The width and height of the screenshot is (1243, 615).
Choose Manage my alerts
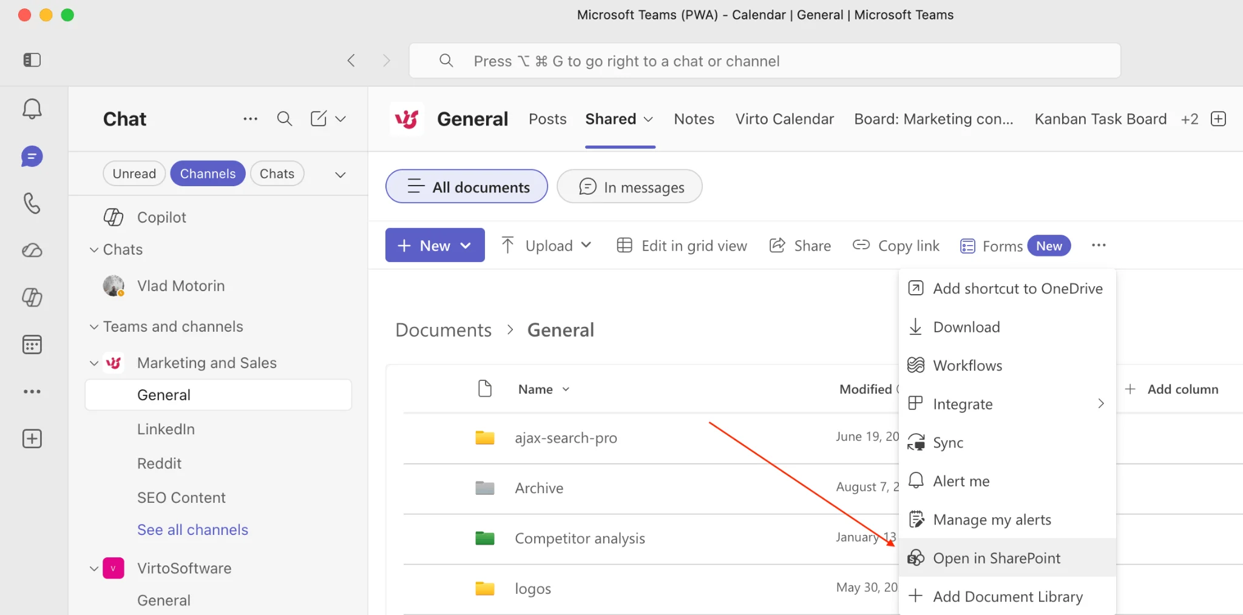[1008, 520]
